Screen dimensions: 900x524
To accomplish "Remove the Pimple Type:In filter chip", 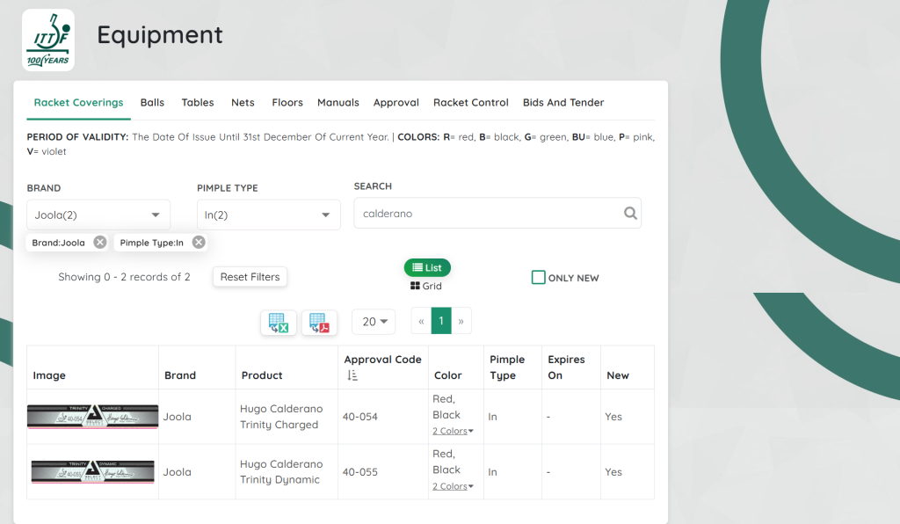I will tap(199, 243).
